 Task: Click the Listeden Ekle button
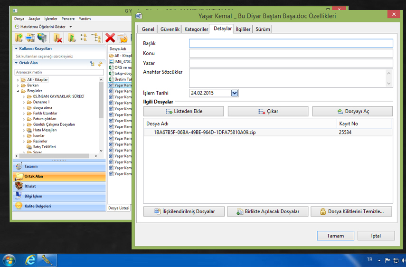coord(183,111)
